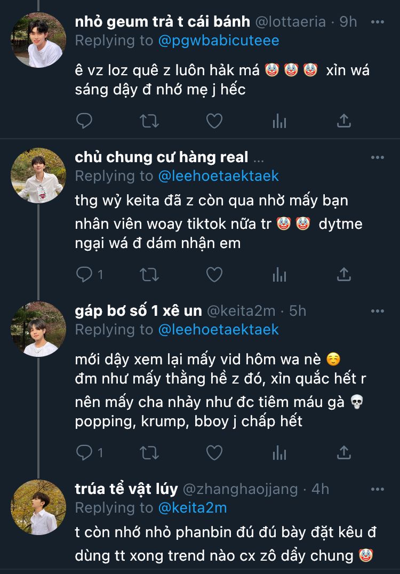
Task: View analytics of chủ chung cư tweet
Action: click(279, 274)
